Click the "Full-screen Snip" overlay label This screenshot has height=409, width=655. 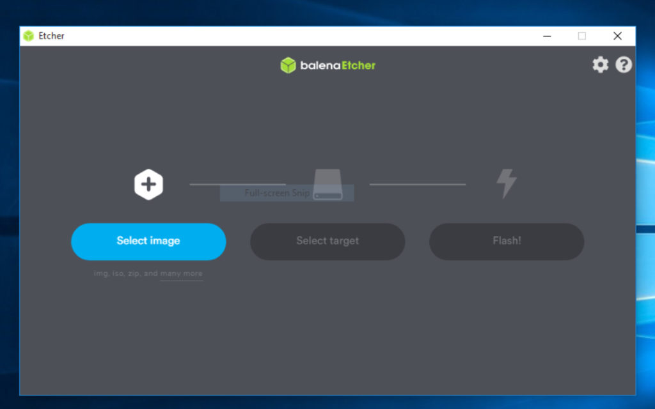[277, 193]
